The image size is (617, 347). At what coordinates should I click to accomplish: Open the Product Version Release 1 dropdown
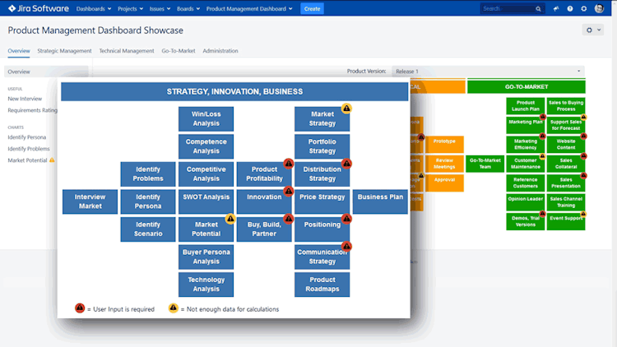coord(488,72)
